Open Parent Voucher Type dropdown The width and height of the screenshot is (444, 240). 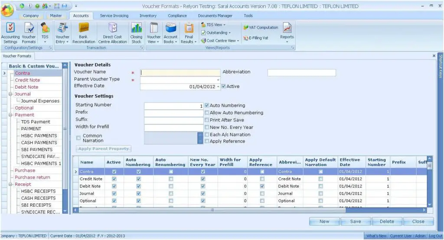pos(218,80)
